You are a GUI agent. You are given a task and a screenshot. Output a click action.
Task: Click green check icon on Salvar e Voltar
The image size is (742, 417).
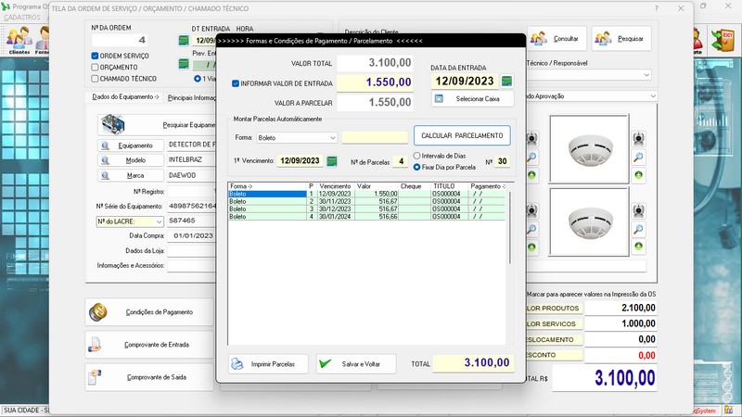[326, 364]
